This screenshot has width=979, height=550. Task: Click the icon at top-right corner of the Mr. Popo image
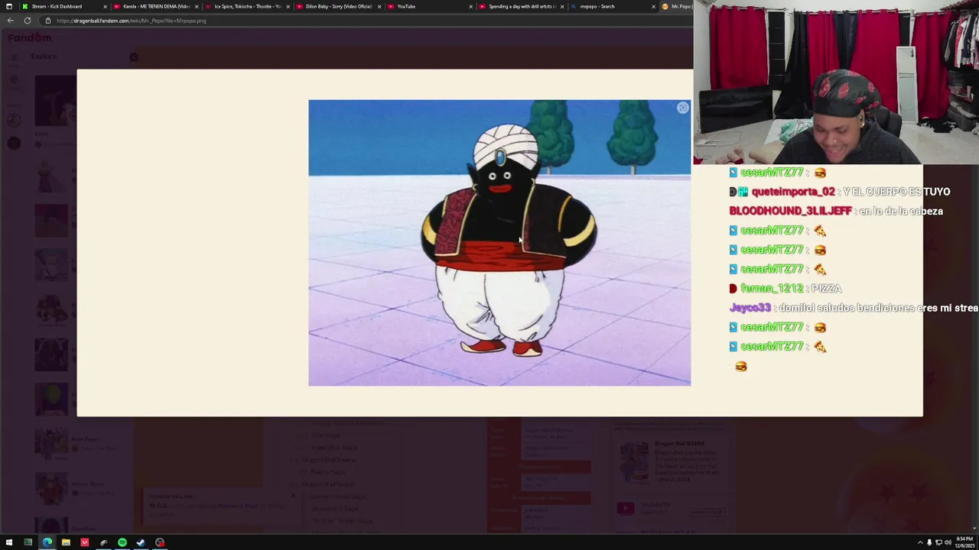tap(682, 108)
